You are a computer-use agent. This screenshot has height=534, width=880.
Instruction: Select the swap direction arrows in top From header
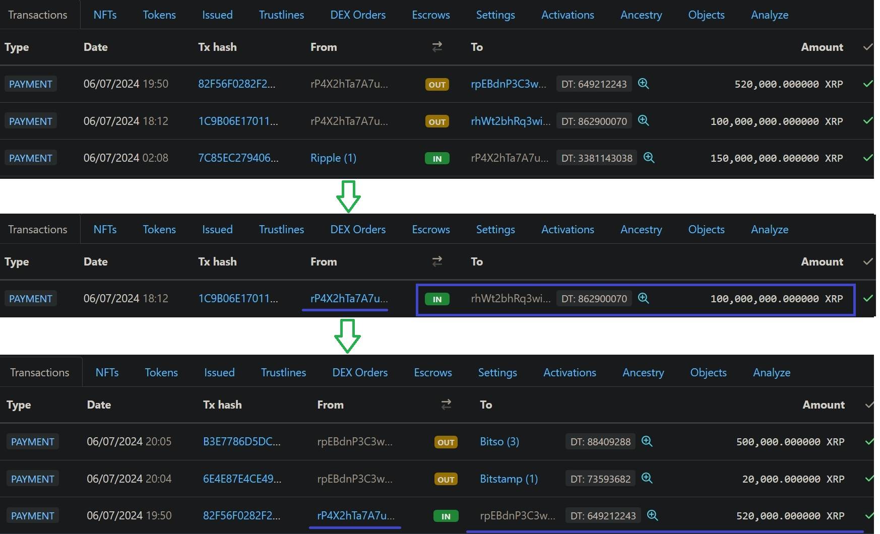coord(437,47)
